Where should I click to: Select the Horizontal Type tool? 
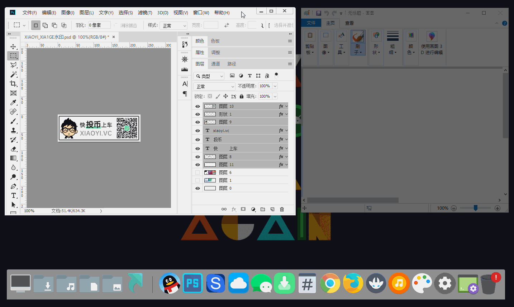[x=13, y=195]
